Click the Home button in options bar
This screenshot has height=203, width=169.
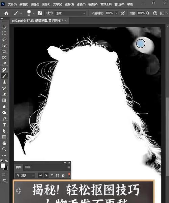(x=6, y=13)
